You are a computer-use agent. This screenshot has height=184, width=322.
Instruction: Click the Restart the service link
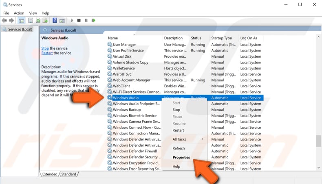(x=47, y=53)
